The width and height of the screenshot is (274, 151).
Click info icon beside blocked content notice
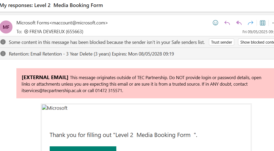pos(3,42)
